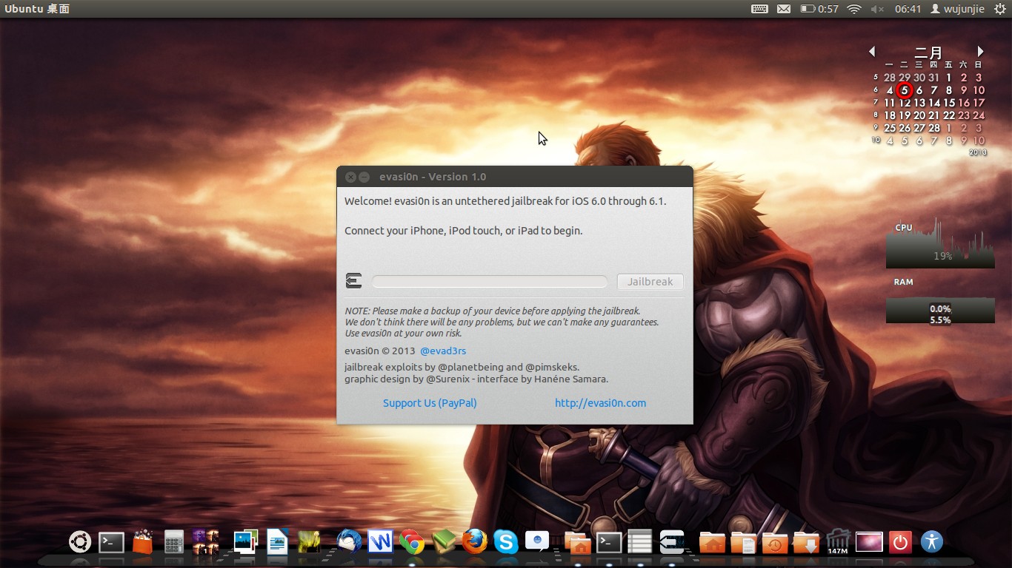Screen dimensions: 1012x568
Task: Select today's circled date in calendar widget
Action: point(905,90)
